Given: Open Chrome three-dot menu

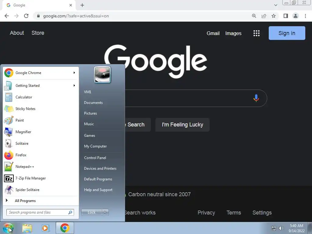Looking at the screenshot, I should pos(305,16).
